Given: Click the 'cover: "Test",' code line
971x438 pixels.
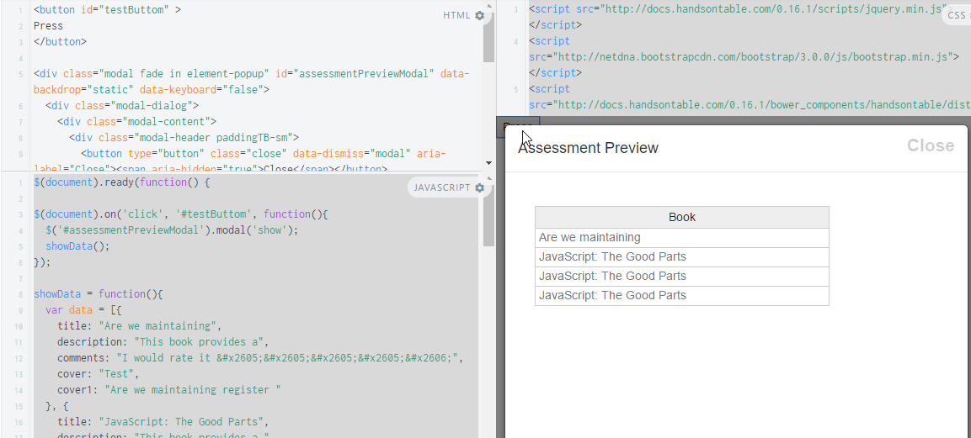Looking at the screenshot, I should pos(99,374).
